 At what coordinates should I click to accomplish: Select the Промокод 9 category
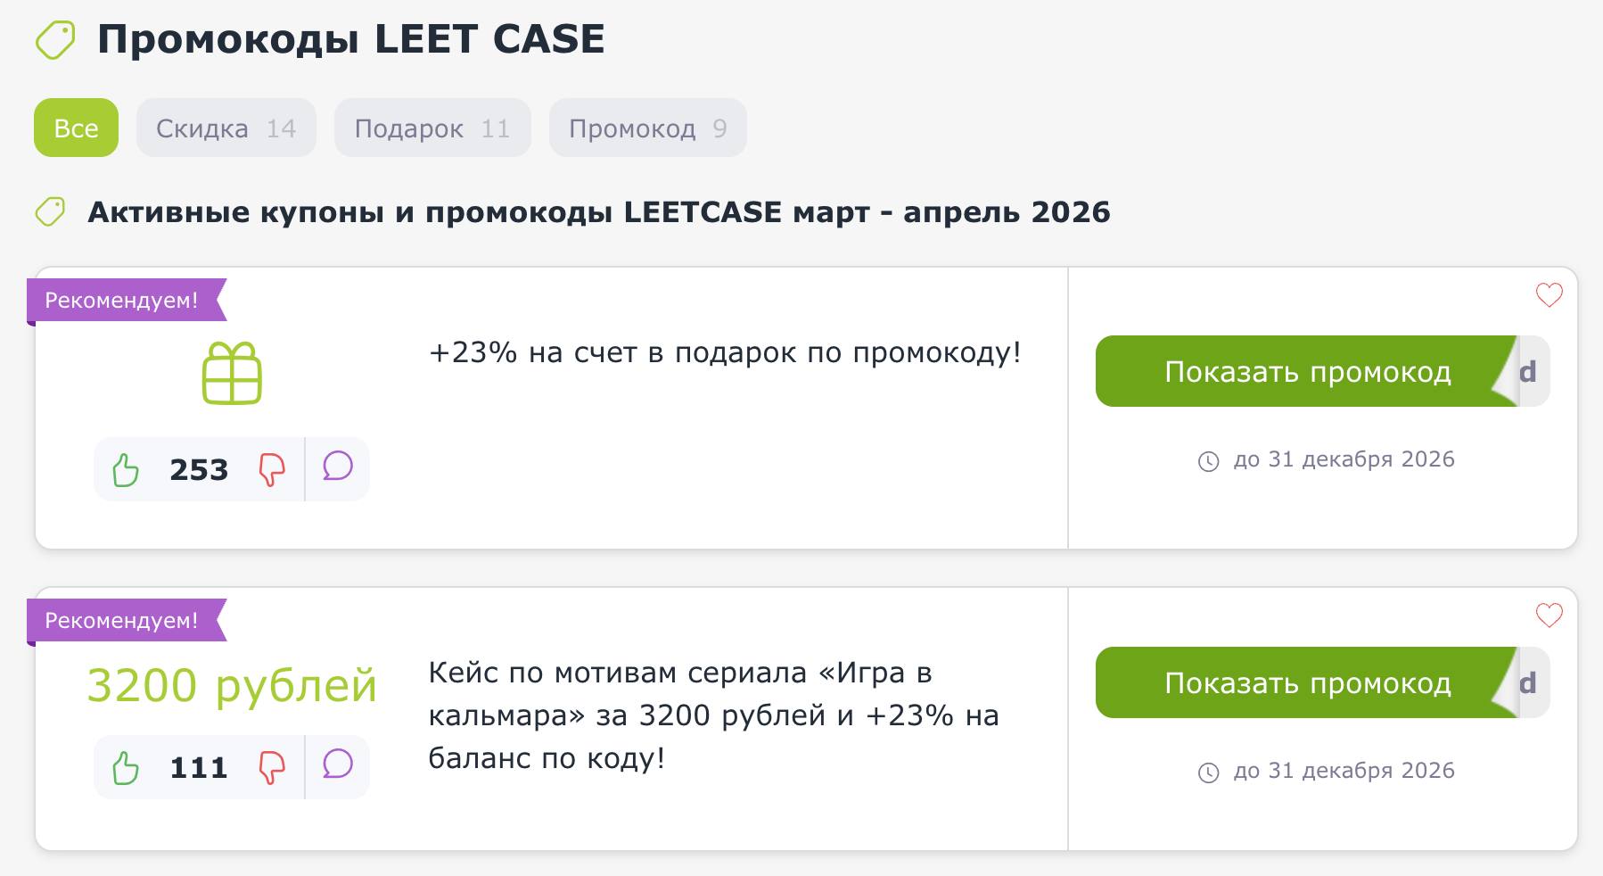(x=648, y=128)
